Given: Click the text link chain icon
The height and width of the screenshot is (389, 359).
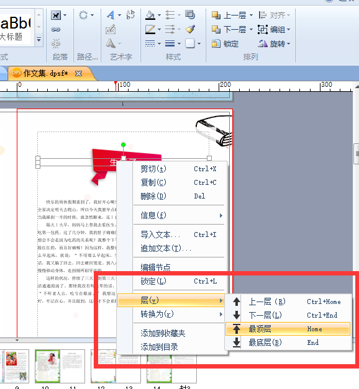Looking at the screenshot, I should point(56,30).
